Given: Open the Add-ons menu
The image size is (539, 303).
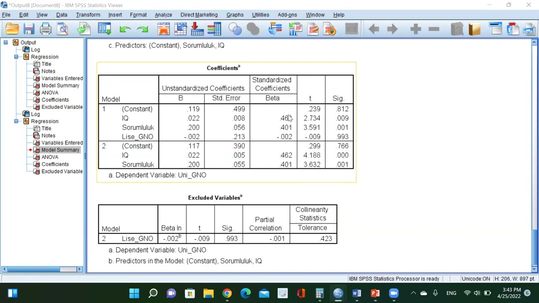Looking at the screenshot, I should [x=287, y=15].
